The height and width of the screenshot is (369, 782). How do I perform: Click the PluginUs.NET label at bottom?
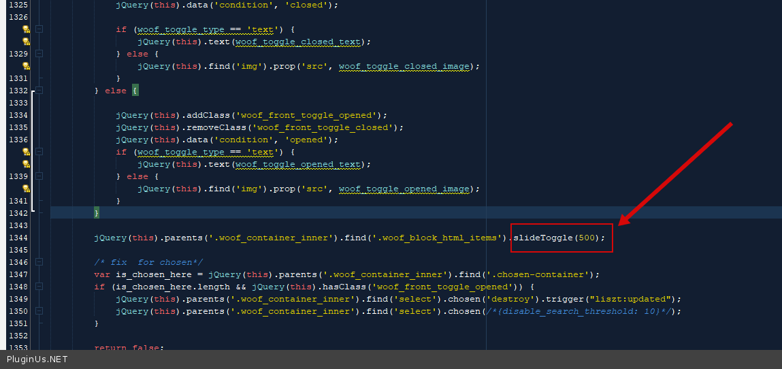[37, 359]
